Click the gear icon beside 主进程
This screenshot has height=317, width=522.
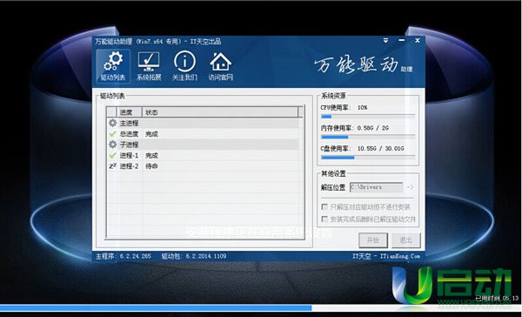(113, 123)
